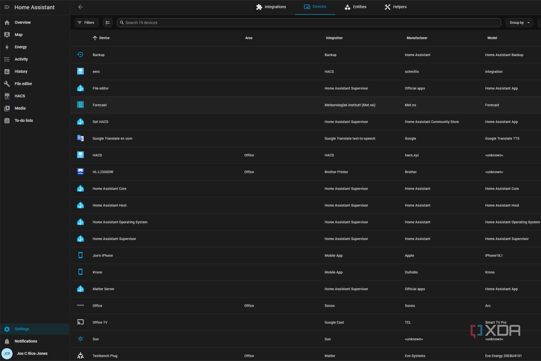The image size is (541, 361).
Task: Switch to the Integrations tab
Action: pyautogui.click(x=271, y=7)
